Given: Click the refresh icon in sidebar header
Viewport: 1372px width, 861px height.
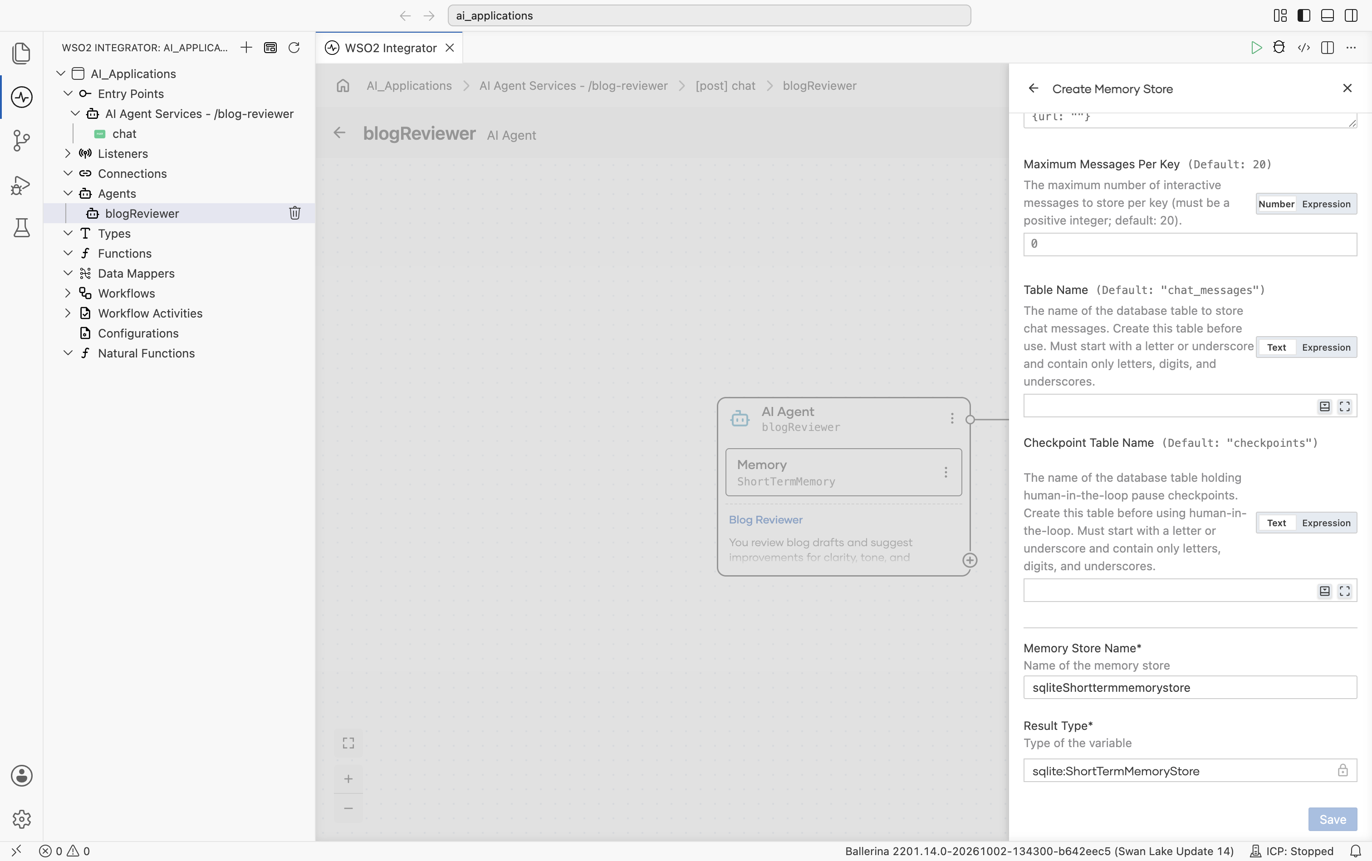Looking at the screenshot, I should tap(294, 47).
